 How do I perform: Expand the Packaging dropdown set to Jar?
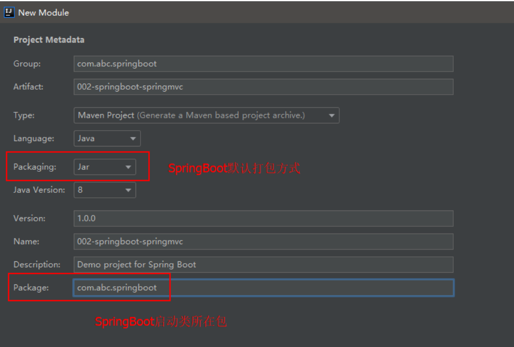105,167
